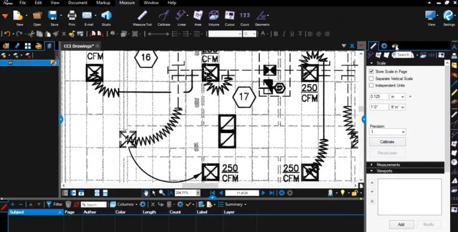Viewport: 458px width, 232px height.
Task: Activate the Volume measurement tool
Action: (x=213, y=17)
